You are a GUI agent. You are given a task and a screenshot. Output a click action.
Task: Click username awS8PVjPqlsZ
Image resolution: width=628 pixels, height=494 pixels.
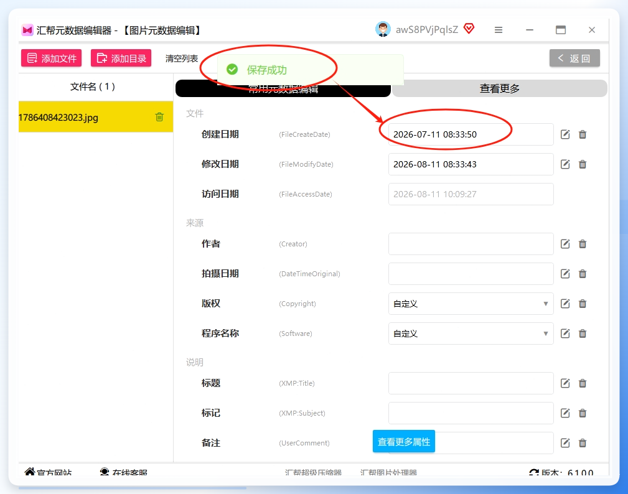(x=426, y=30)
